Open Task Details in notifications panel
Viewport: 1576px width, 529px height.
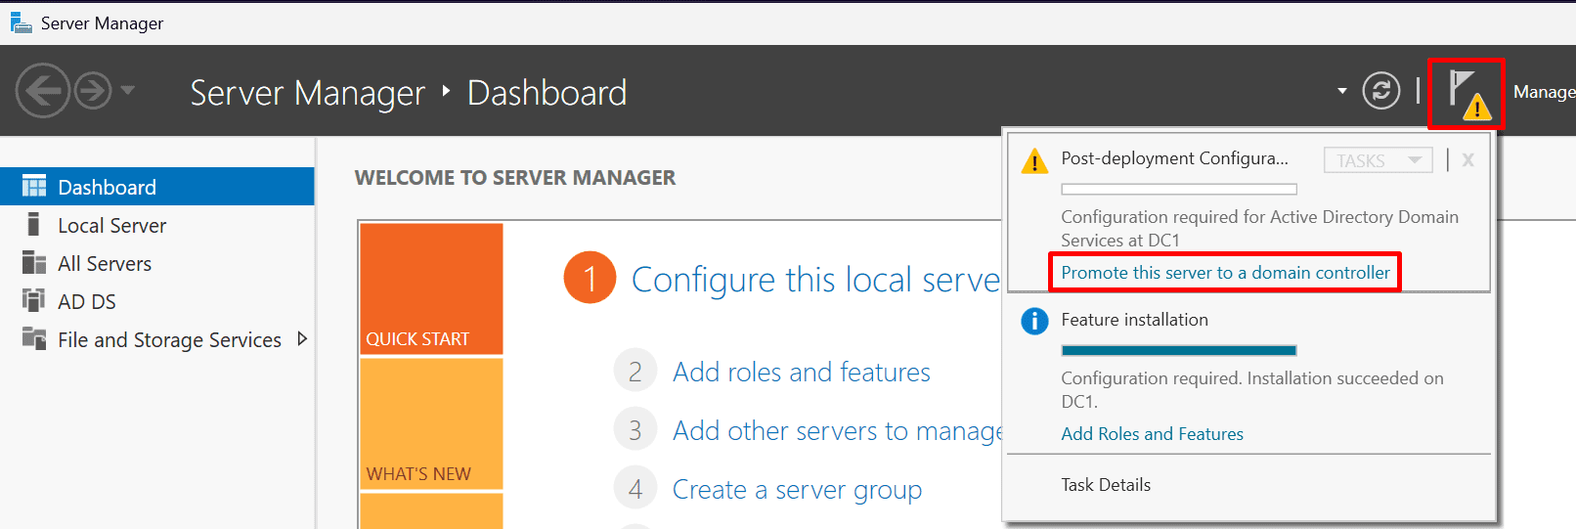[1106, 485]
